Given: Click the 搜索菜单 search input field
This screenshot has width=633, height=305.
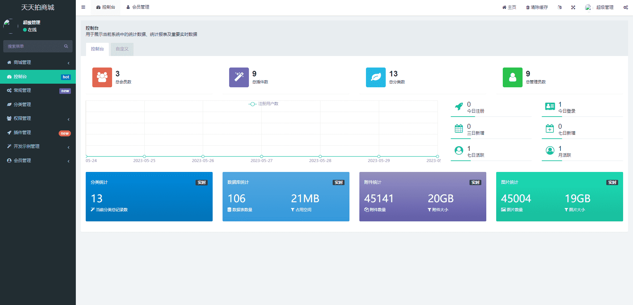Looking at the screenshot, I should (x=33, y=46).
